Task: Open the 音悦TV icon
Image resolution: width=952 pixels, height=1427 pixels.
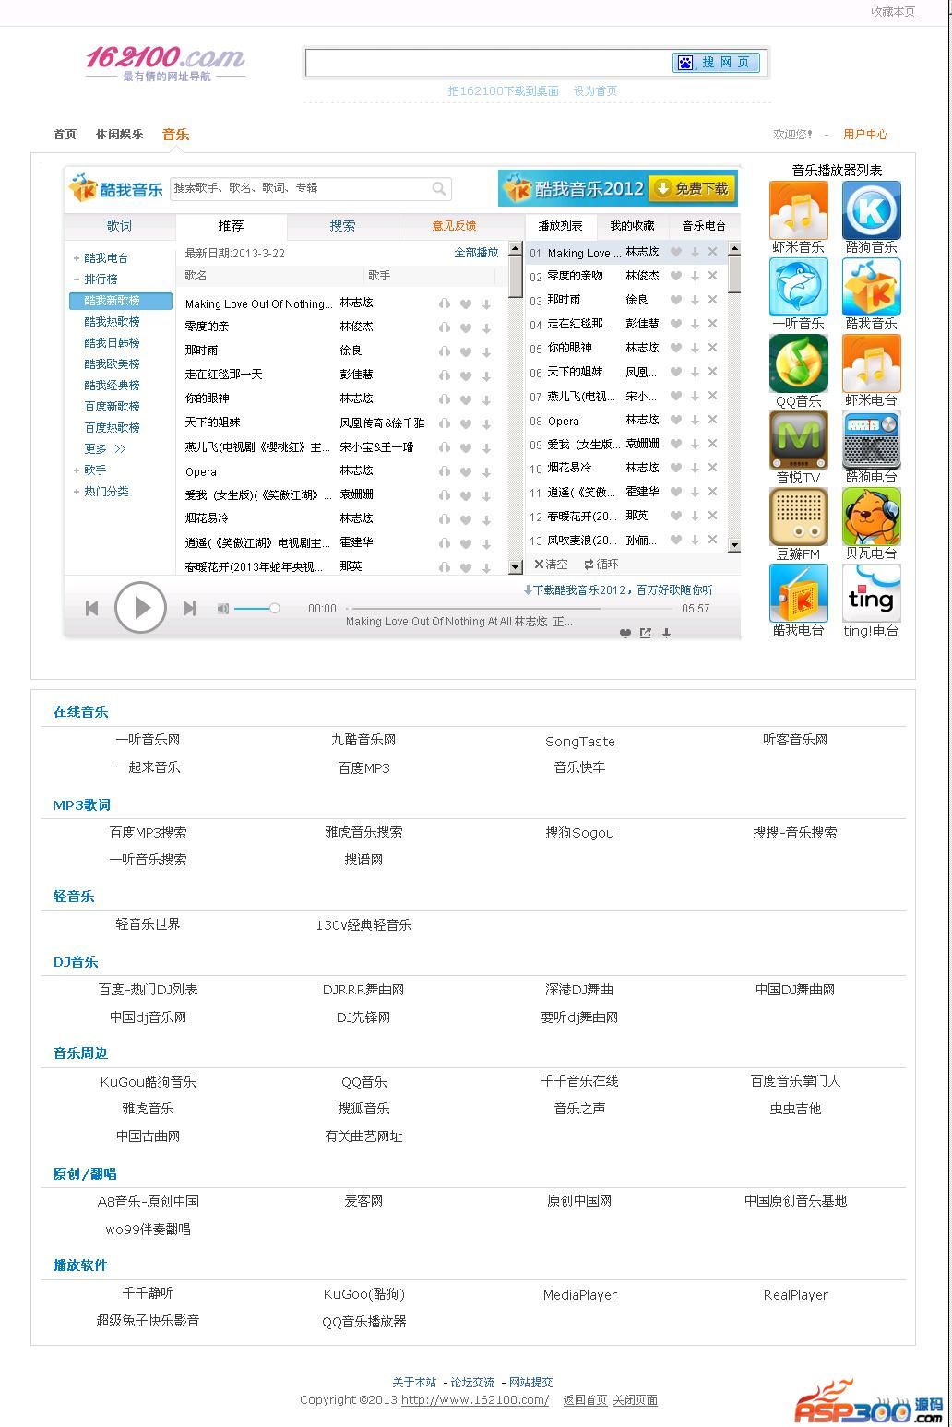Action: [x=799, y=440]
